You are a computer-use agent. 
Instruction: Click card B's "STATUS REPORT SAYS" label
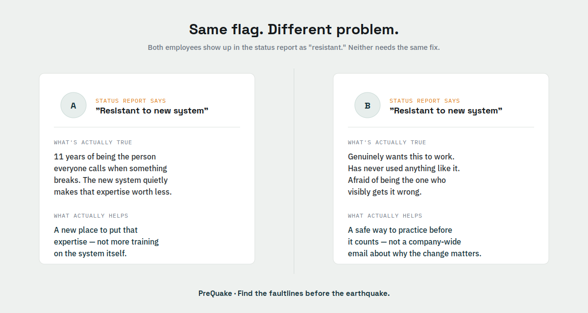[425, 101]
